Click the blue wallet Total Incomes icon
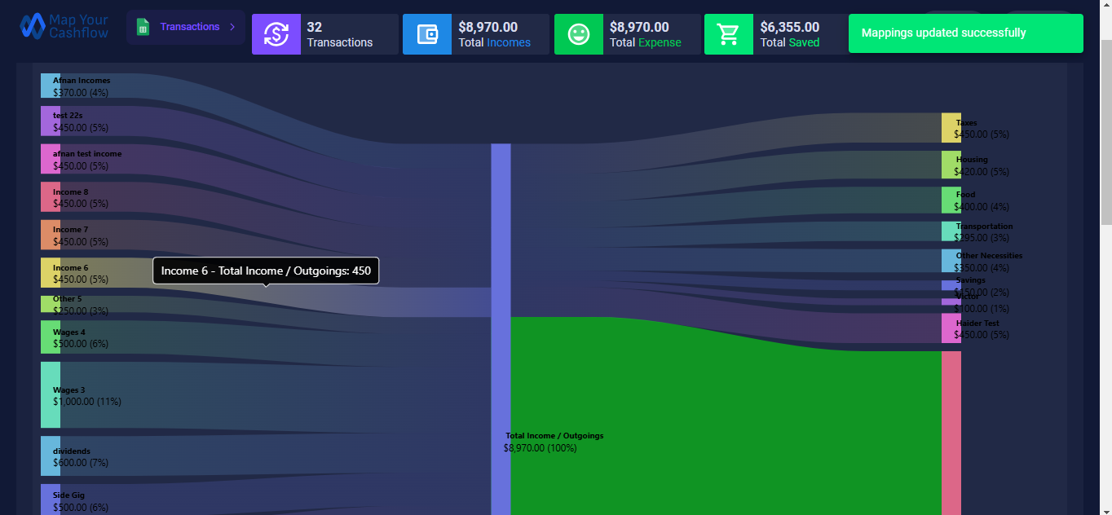Image resolution: width=1112 pixels, height=515 pixels. pos(427,34)
